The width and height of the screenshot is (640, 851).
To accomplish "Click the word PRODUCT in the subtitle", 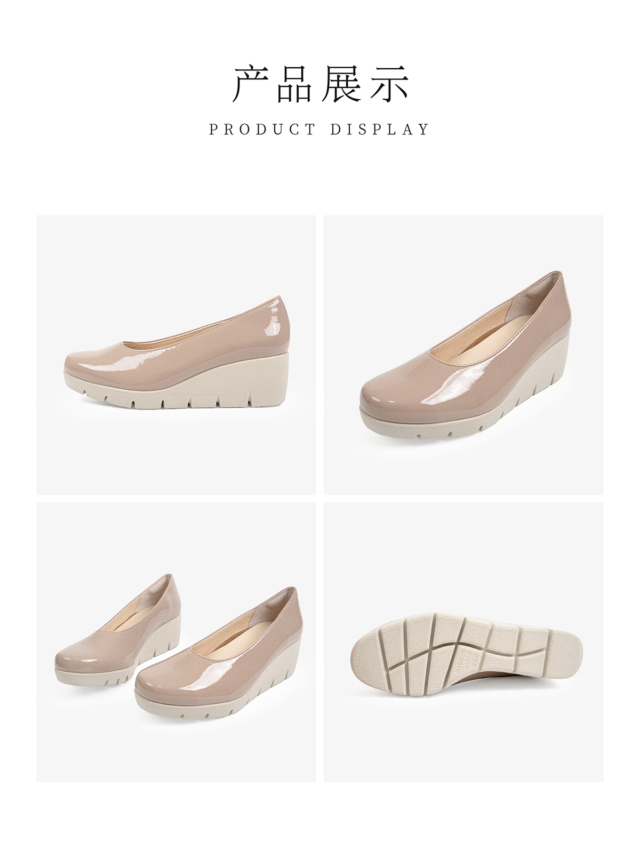I will point(262,130).
